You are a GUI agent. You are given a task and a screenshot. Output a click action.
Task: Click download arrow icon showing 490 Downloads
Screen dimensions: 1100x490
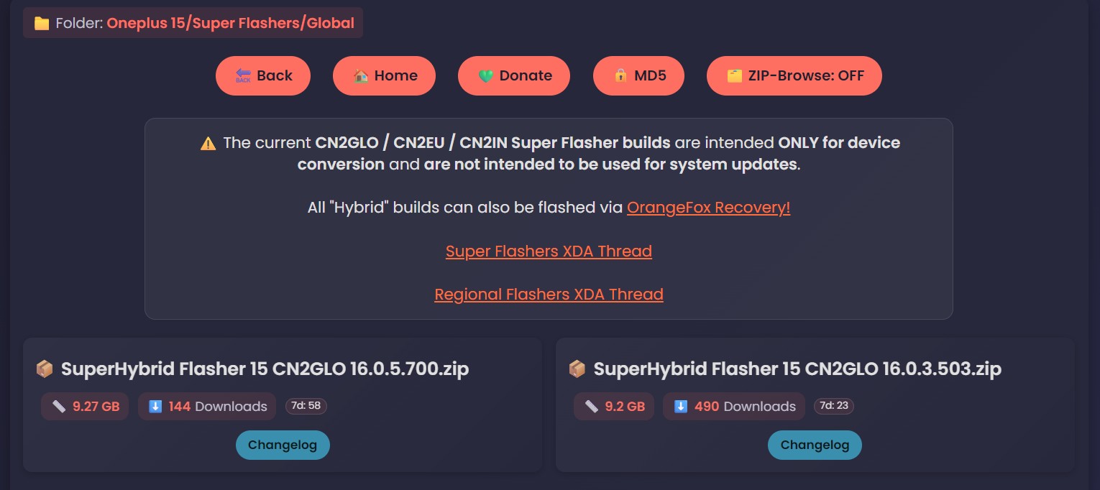tap(682, 407)
